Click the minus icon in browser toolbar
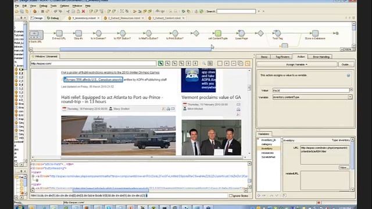The image size is (372, 209). [234, 63]
